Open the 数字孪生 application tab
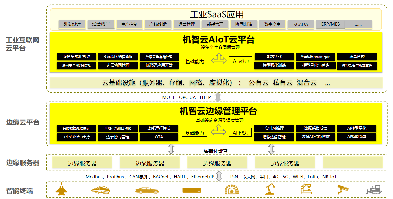Screen dimensions: 393x199 tap(272, 25)
